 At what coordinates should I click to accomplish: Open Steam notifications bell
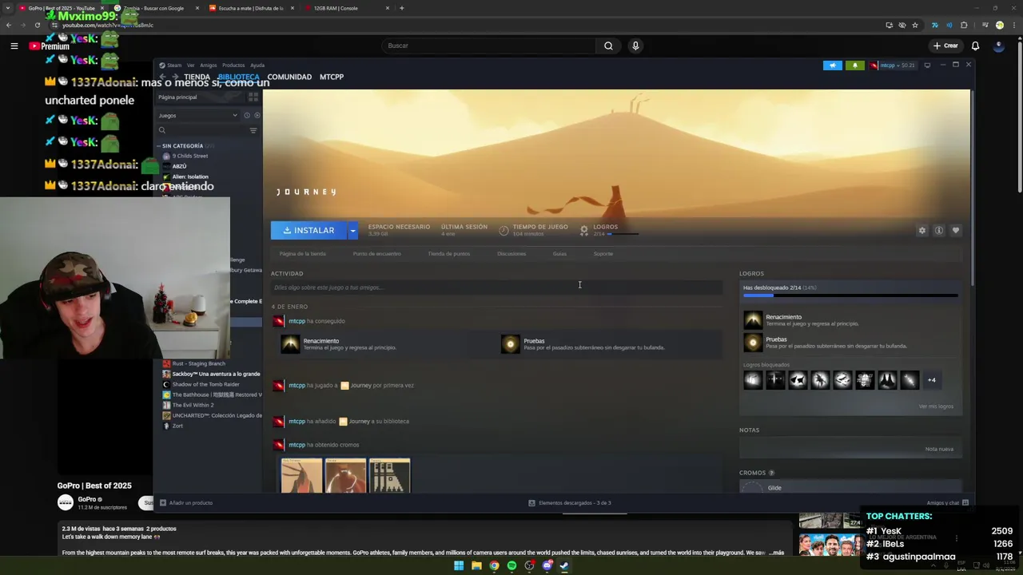pos(854,65)
